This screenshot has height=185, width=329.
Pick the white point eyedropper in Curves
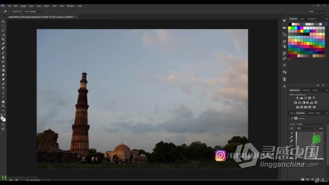click(x=292, y=141)
